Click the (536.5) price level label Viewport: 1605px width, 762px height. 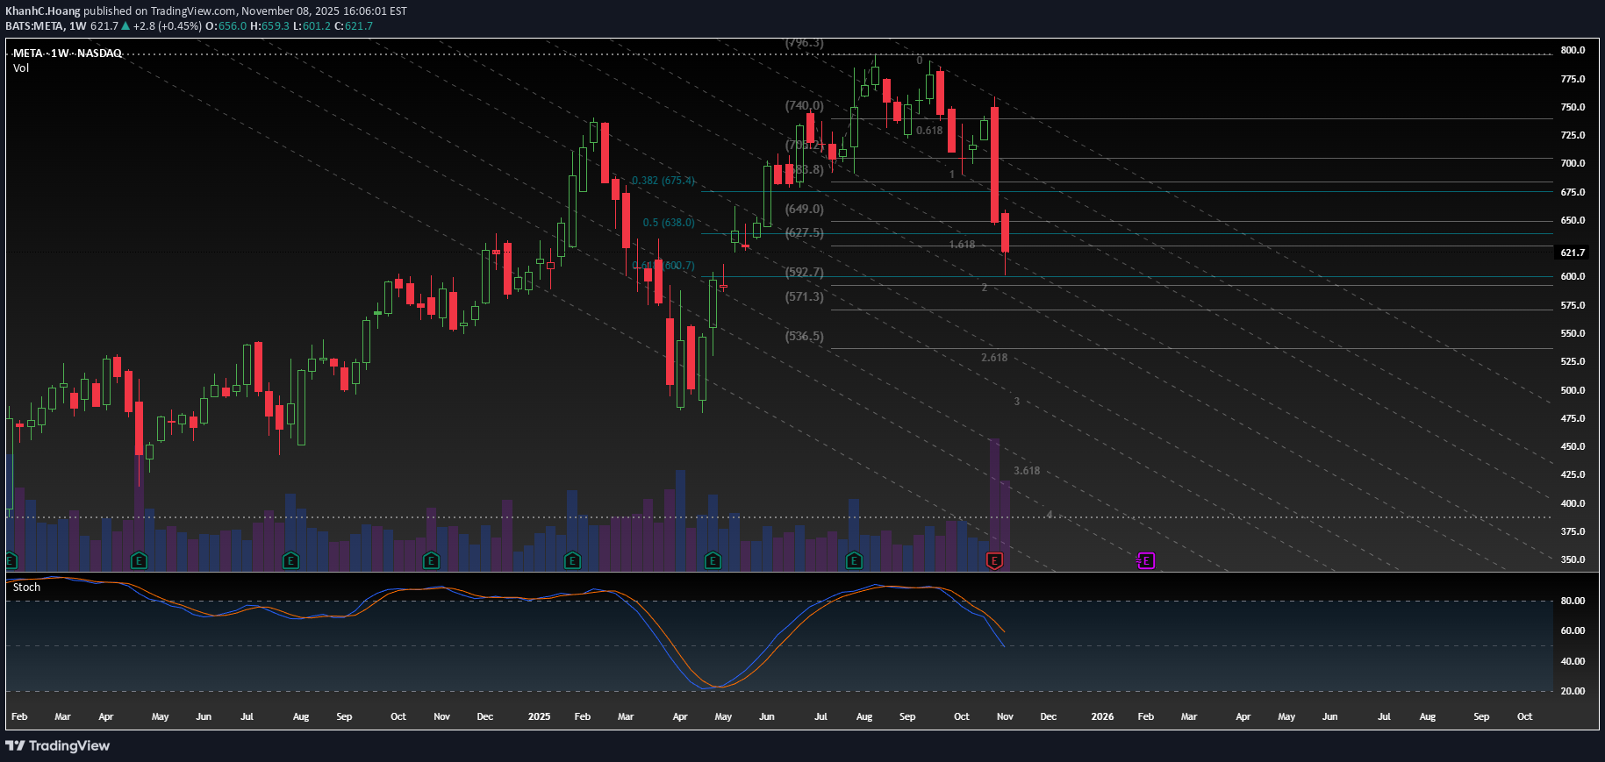coord(804,337)
